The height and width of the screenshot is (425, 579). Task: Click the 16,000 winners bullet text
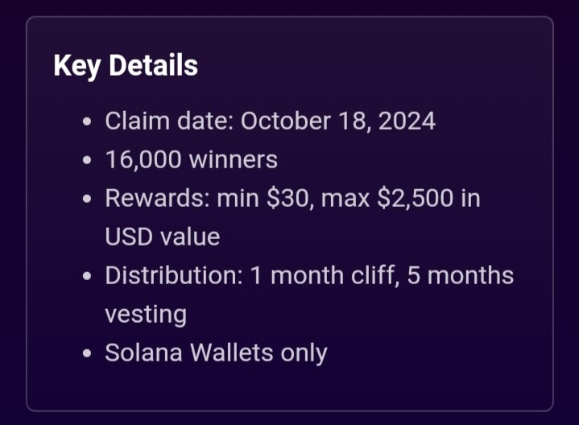192,159
